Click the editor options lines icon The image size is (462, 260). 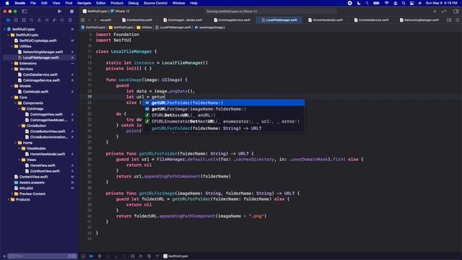point(449,20)
